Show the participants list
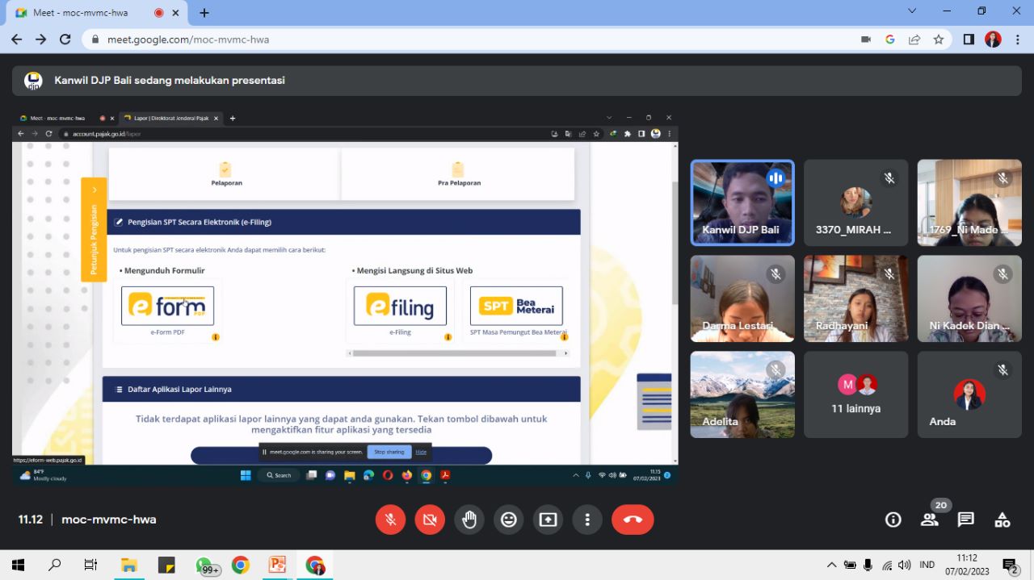The width and height of the screenshot is (1034, 580). pos(930,519)
